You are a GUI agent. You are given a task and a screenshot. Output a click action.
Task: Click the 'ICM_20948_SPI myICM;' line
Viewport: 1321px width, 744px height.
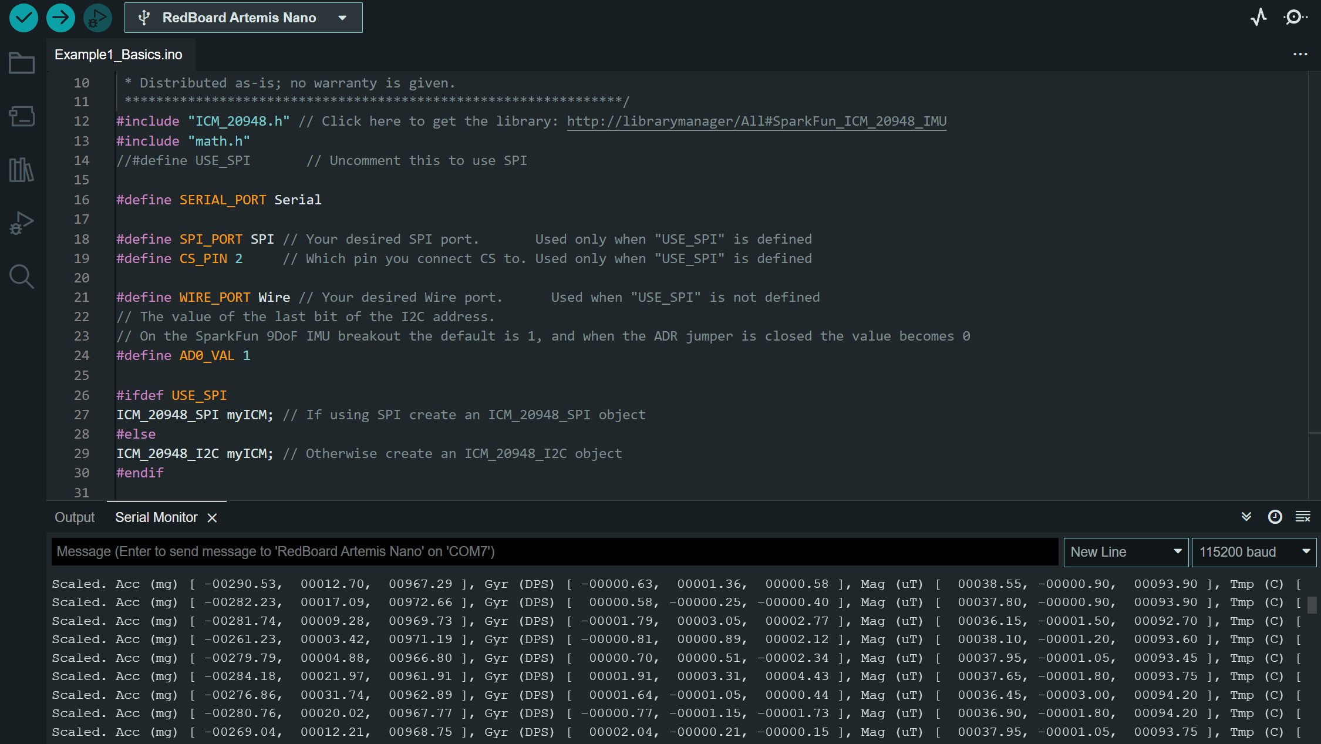[x=381, y=415]
